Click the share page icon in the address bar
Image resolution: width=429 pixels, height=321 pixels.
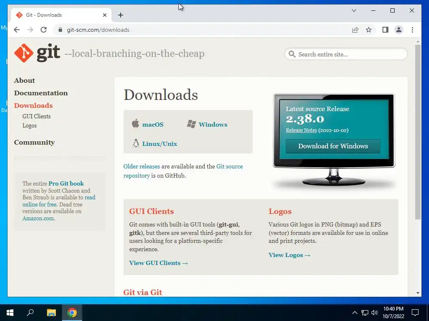(x=355, y=30)
